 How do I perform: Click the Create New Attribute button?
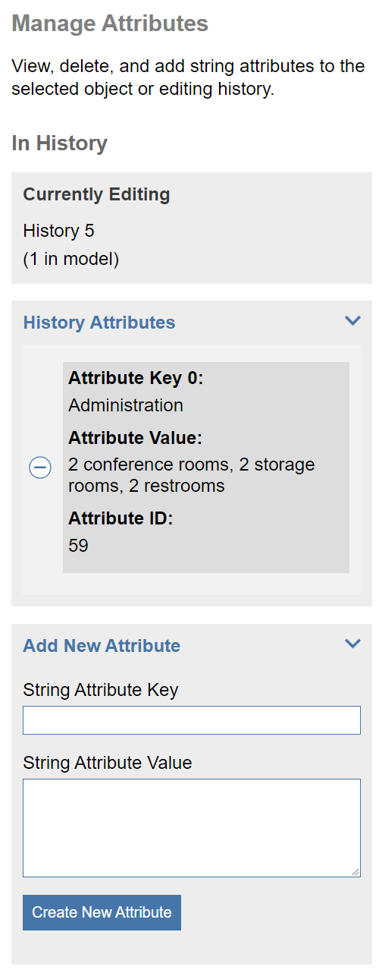tap(102, 912)
